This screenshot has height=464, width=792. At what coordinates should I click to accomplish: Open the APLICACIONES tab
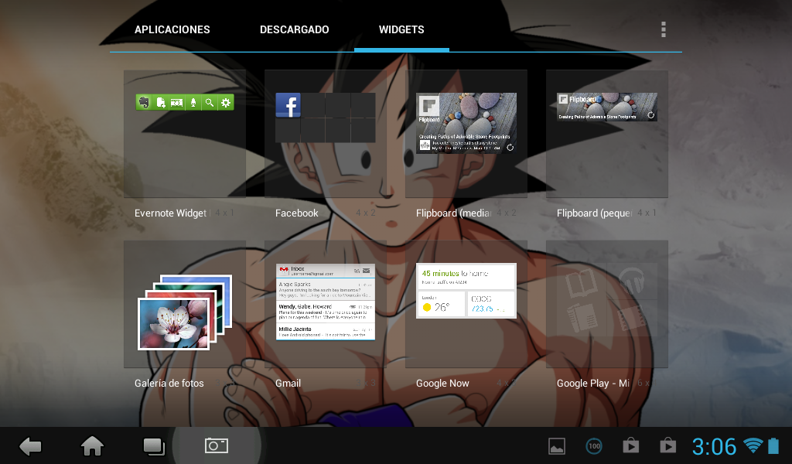tap(172, 30)
